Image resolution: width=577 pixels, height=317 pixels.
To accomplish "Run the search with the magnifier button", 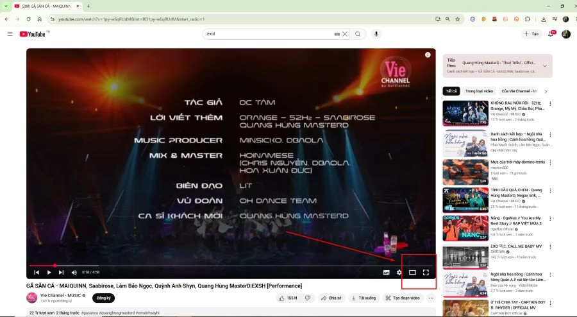I will (x=358, y=34).
